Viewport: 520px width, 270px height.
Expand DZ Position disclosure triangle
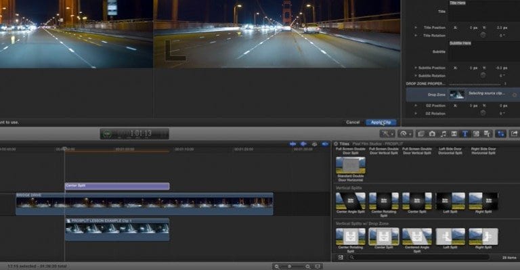[x=416, y=106]
